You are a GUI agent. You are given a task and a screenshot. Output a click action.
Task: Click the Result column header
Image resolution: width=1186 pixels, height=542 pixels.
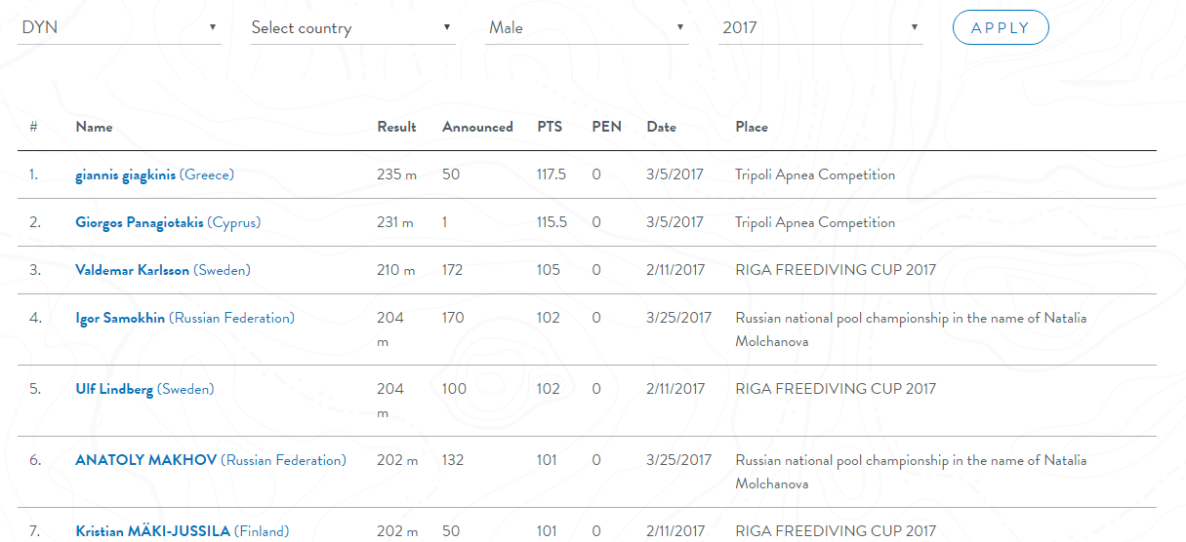[x=396, y=127]
